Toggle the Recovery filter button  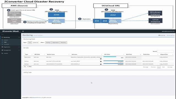point(64,43)
